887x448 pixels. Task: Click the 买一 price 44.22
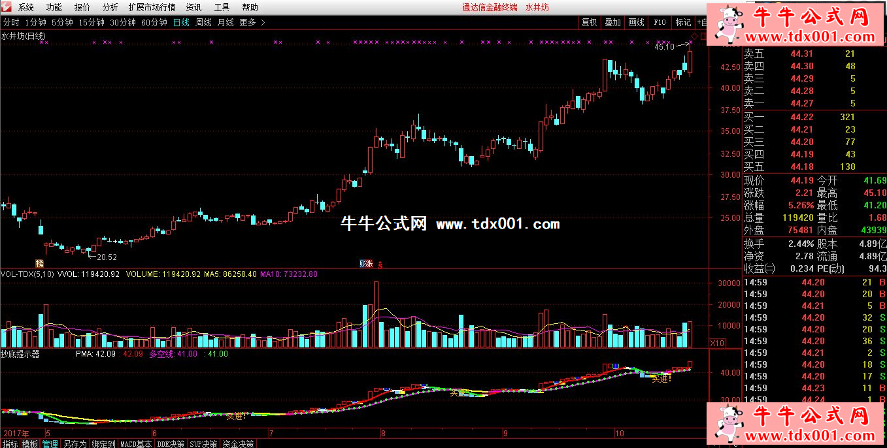(x=802, y=118)
